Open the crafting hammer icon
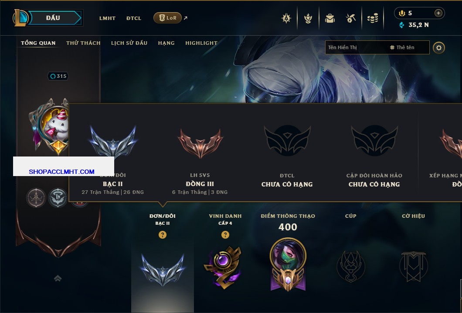The image size is (462, 313). 350,18
